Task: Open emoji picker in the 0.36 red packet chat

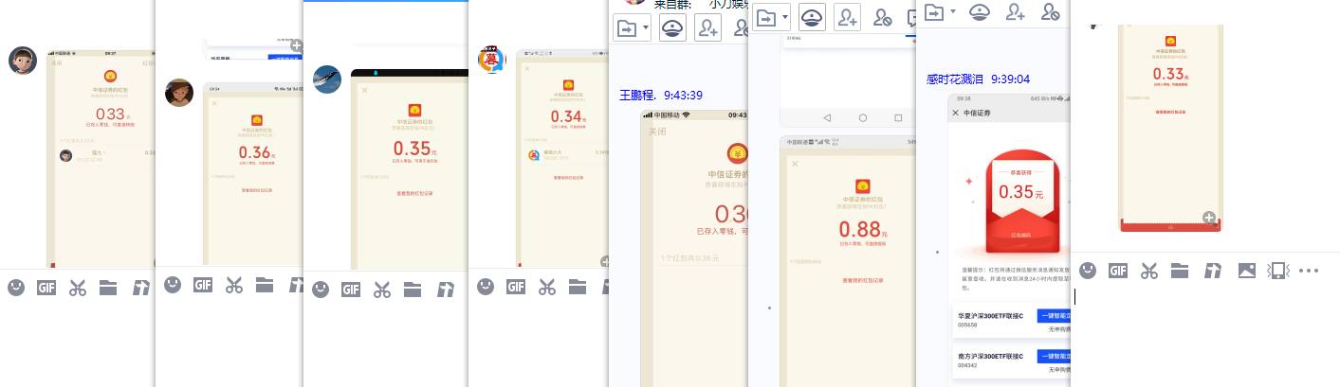Action: (172, 284)
